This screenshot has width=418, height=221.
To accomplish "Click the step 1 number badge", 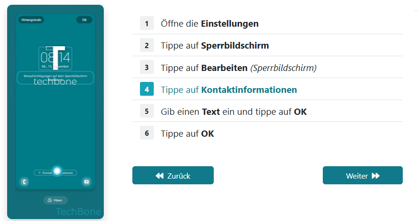I will tap(147, 23).
